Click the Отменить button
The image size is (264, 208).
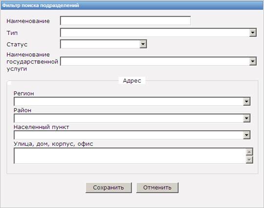(157, 187)
